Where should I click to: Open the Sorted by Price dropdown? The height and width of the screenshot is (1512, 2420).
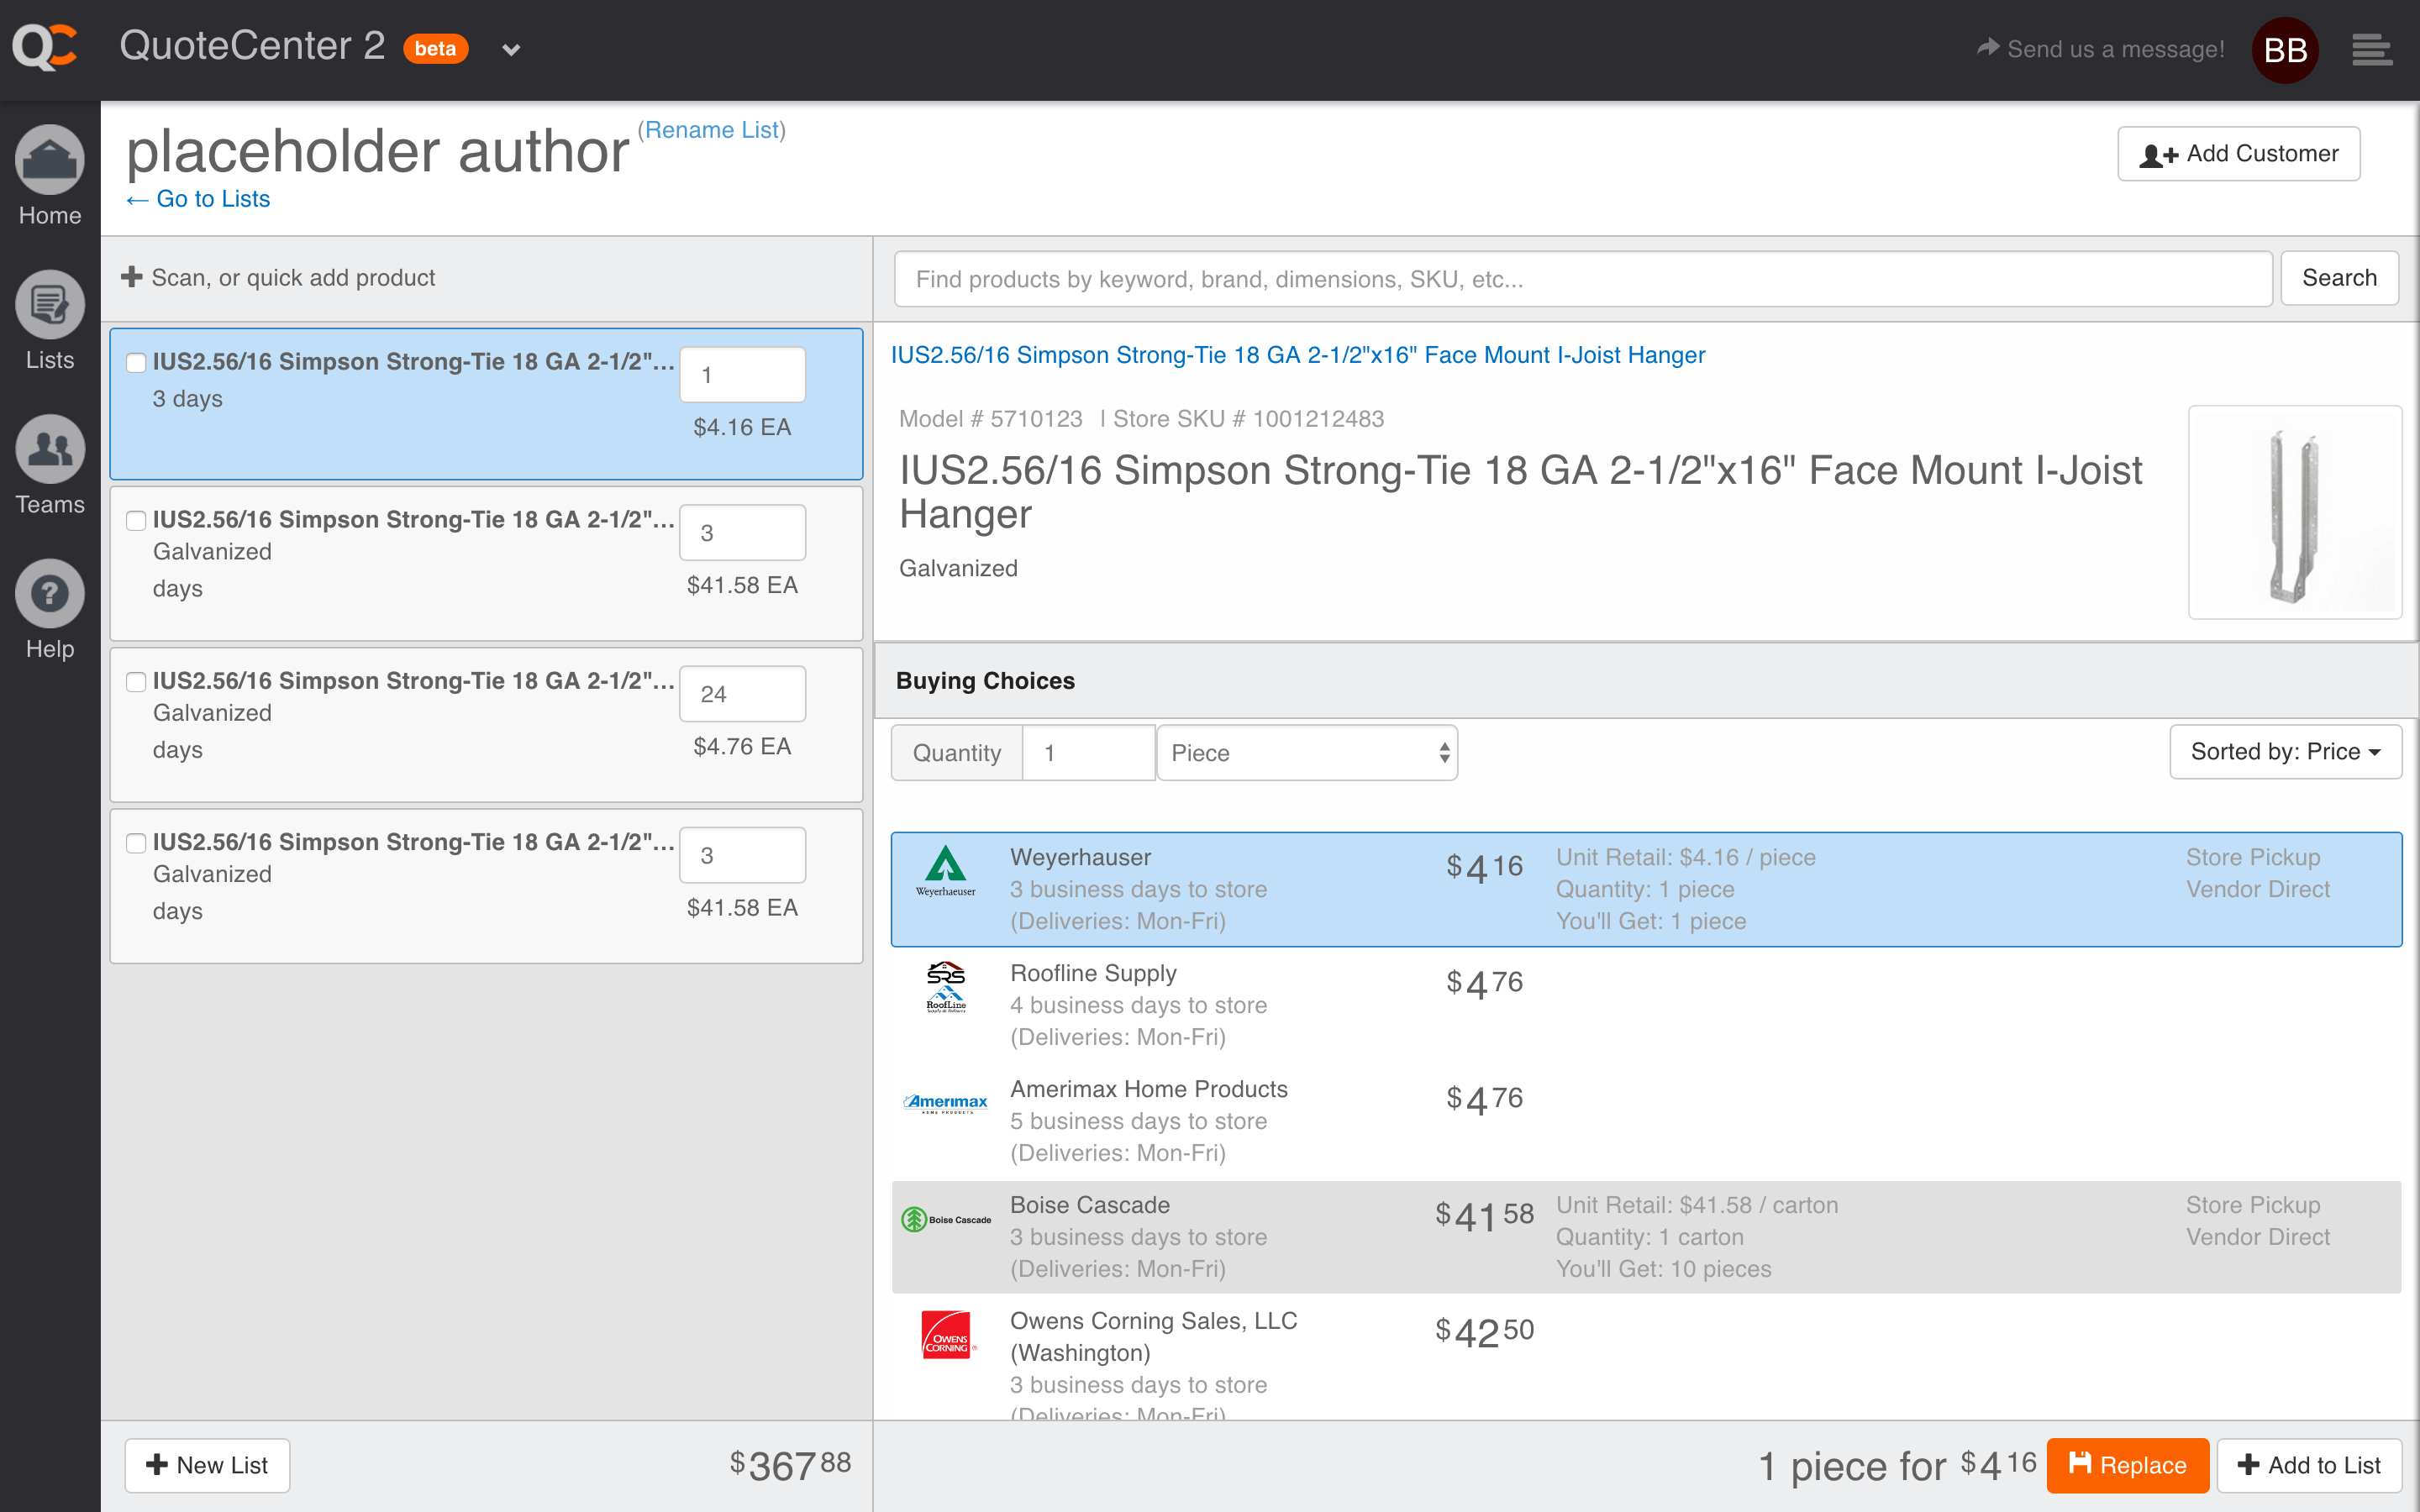click(x=2285, y=751)
